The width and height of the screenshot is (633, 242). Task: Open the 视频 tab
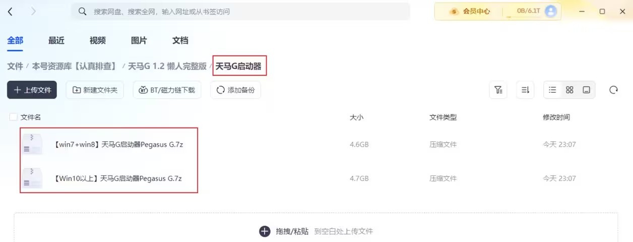coord(97,40)
